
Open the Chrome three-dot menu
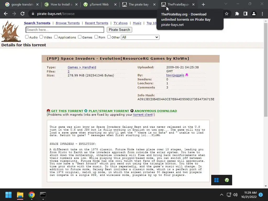262,14
